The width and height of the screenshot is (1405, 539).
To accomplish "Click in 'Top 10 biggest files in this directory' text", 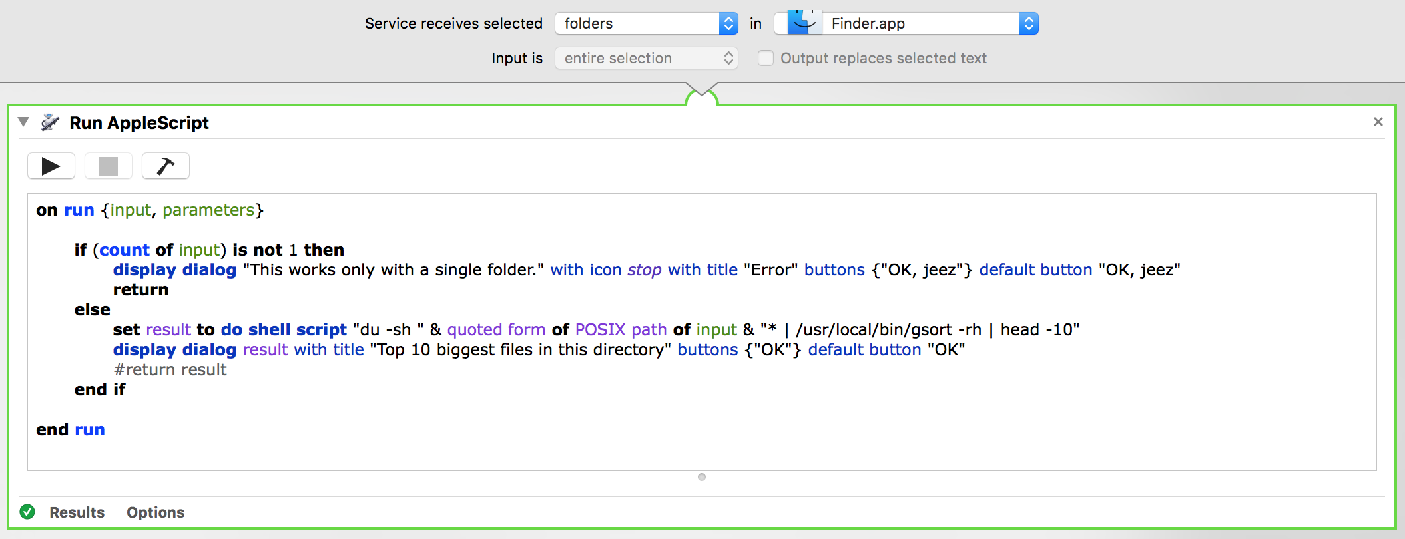I will coord(520,349).
